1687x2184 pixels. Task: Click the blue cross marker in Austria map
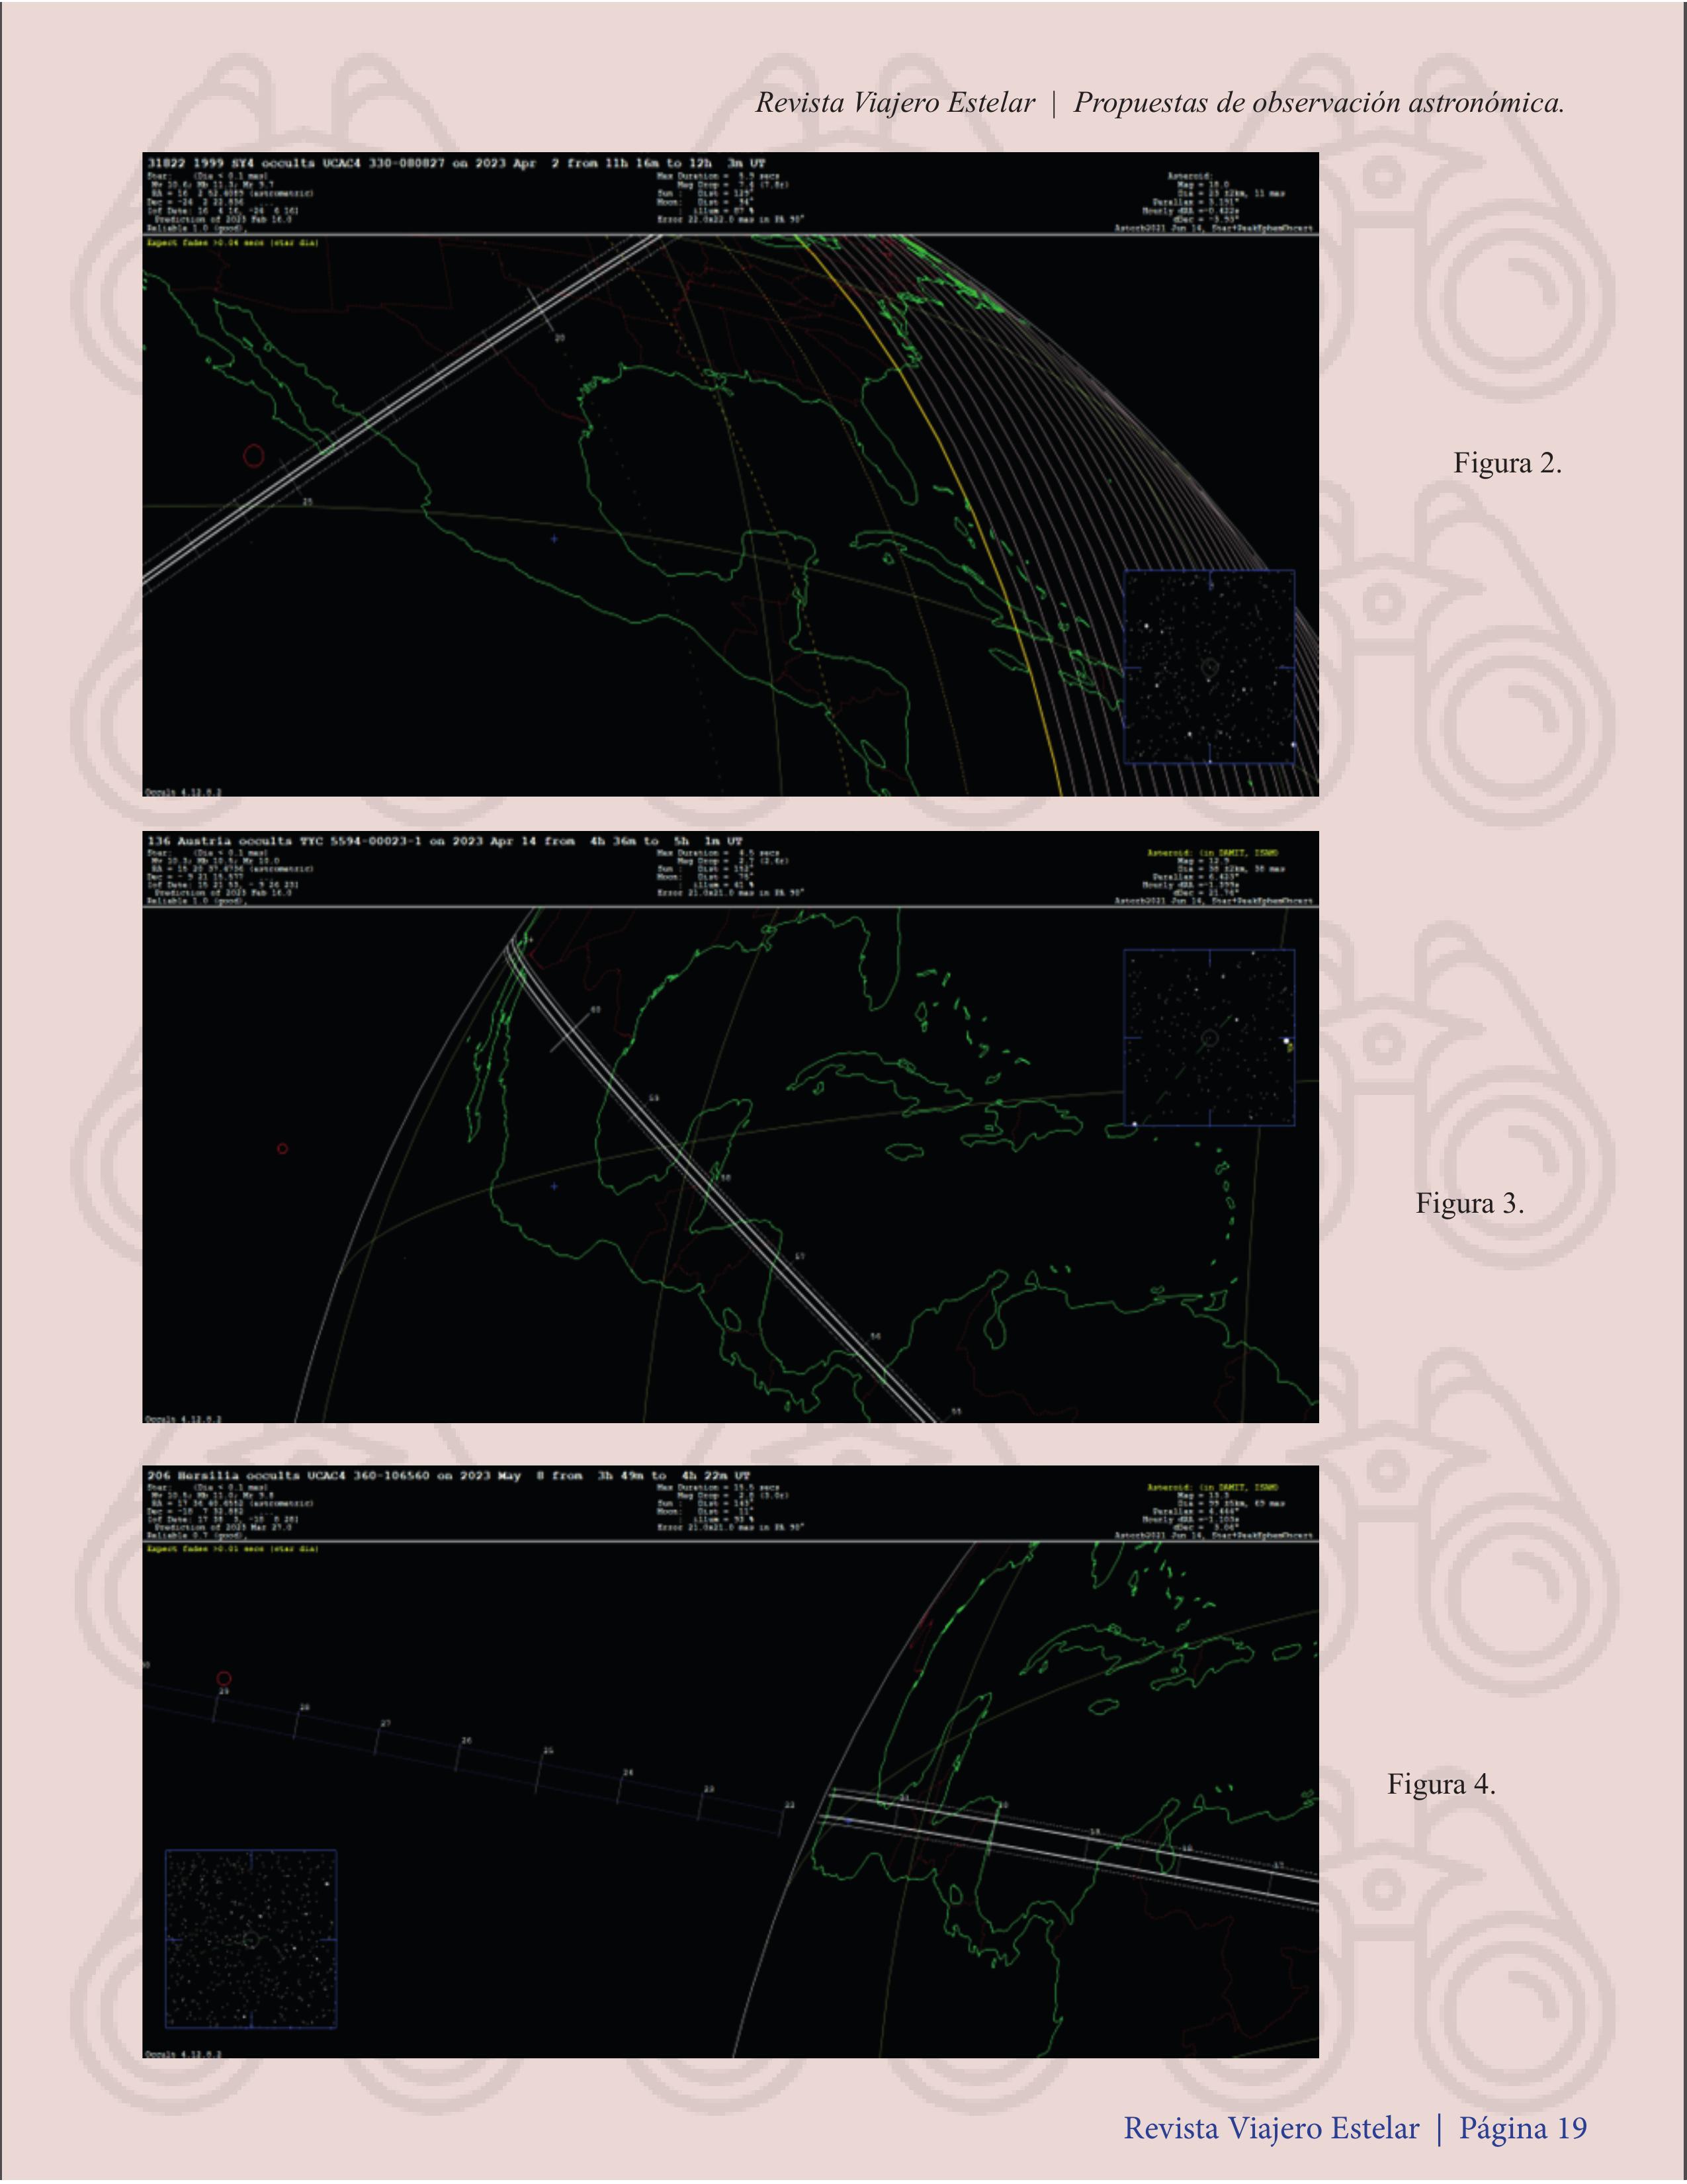point(554,1186)
